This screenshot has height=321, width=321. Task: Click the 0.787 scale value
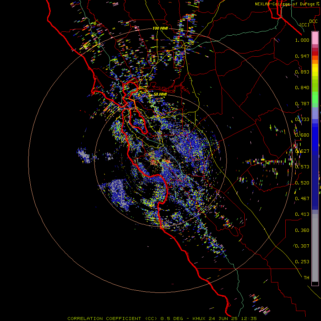[x=302, y=103]
